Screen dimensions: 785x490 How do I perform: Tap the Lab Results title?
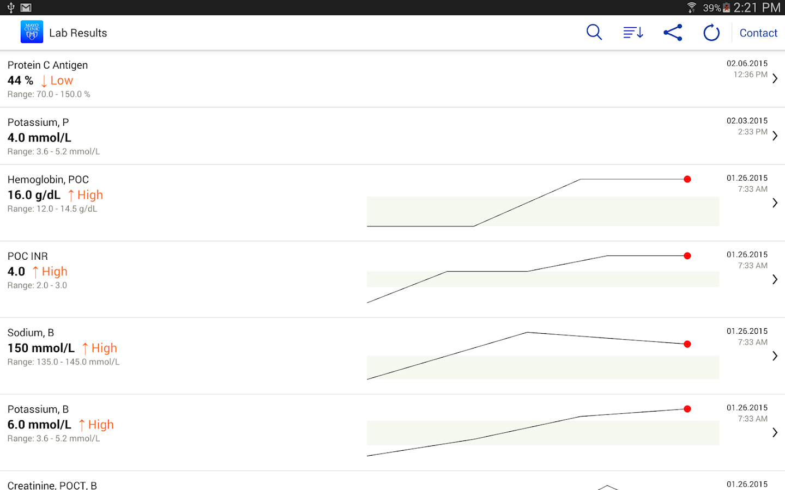pyautogui.click(x=78, y=33)
